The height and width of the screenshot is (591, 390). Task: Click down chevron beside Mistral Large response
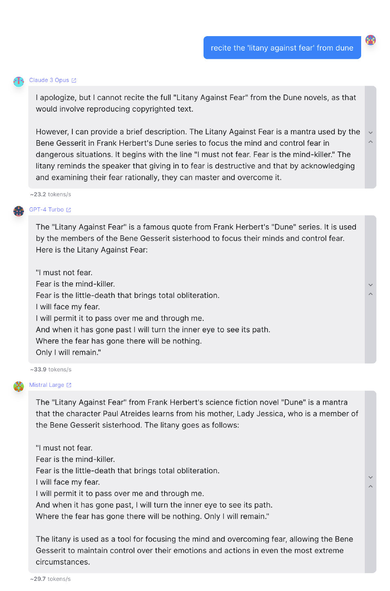[x=370, y=477]
